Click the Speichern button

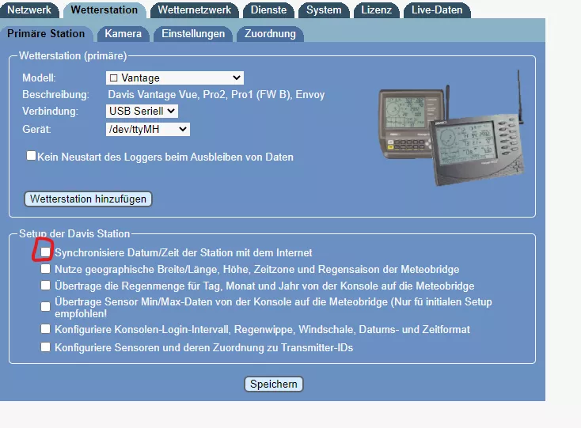tap(273, 384)
